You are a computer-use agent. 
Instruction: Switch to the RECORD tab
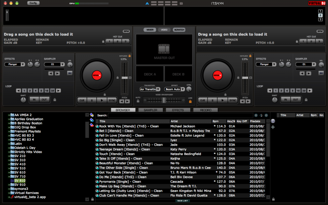click(x=206, y=110)
